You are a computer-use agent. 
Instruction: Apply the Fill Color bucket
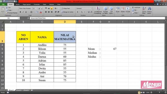(37, 12)
